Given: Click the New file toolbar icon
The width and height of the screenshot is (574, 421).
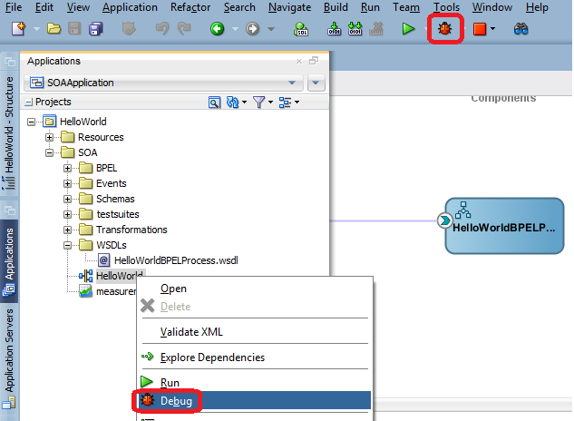Looking at the screenshot, I should pos(19,28).
